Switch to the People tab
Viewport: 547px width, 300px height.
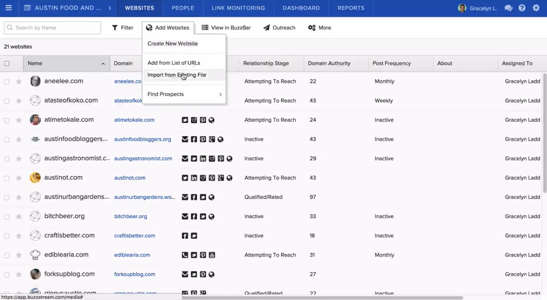click(x=183, y=8)
